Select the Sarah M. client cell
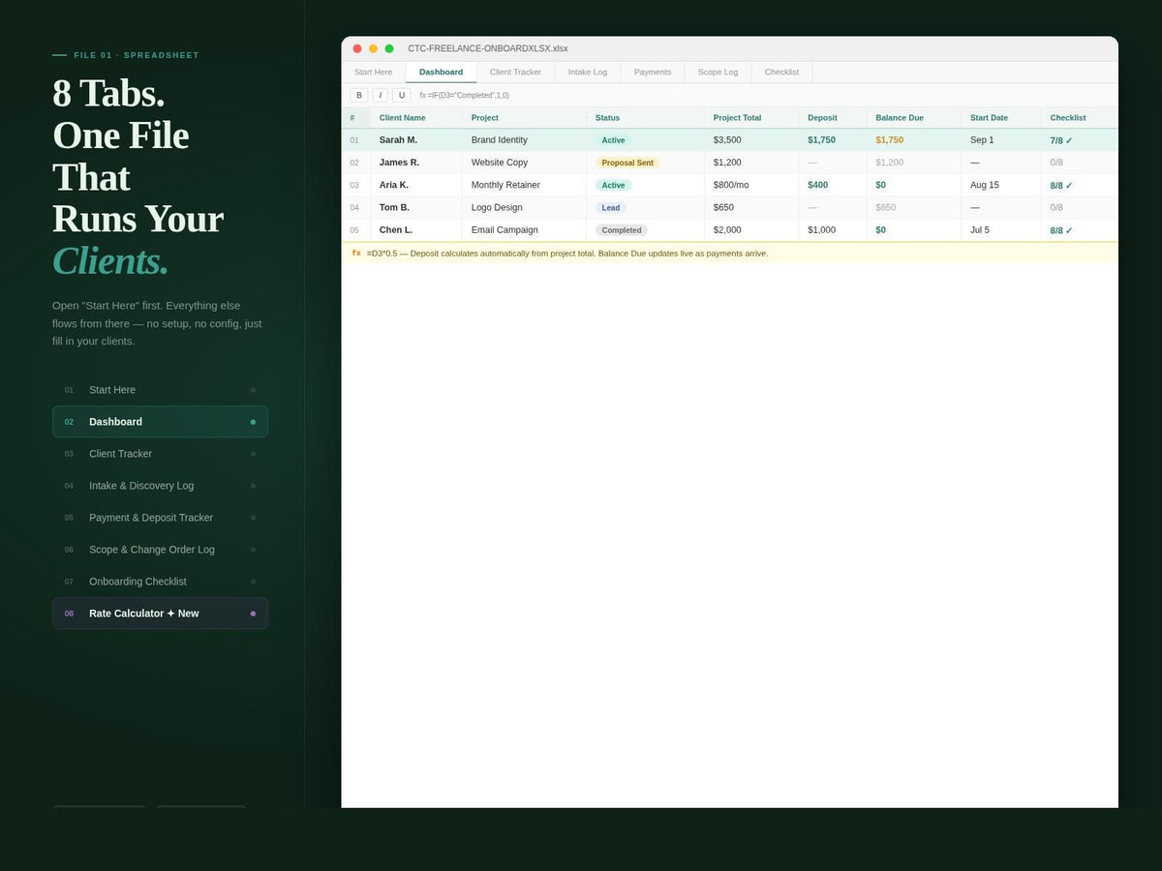This screenshot has width=1162, height=871. [x=416, y=140]
